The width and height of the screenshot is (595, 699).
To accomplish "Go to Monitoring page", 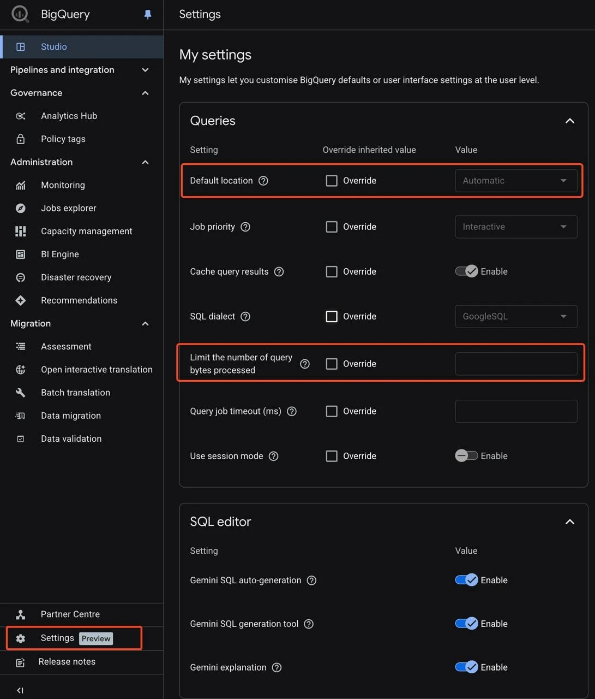I will (x=63, y=185).
